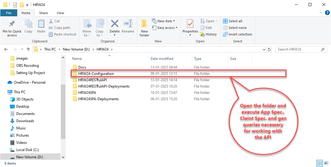The width and height of the screenshot is (331, 167).
Task: Click Invert selection in Select group
Action: pyautogui.click(x=237, y=34)
